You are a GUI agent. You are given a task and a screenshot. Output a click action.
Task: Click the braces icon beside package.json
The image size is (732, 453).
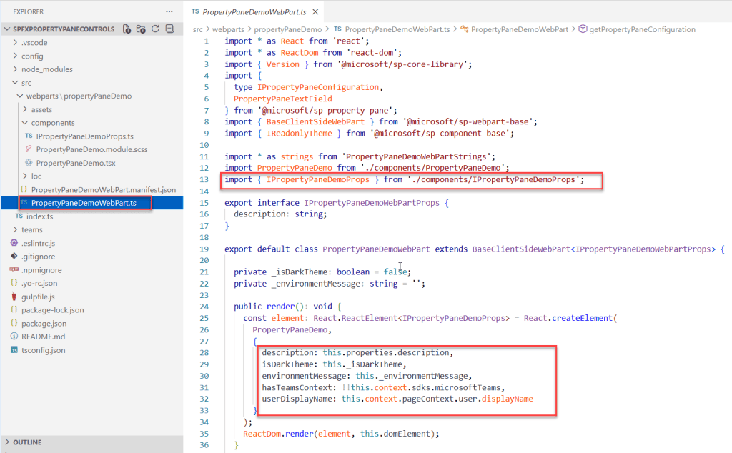pos(14,323)
